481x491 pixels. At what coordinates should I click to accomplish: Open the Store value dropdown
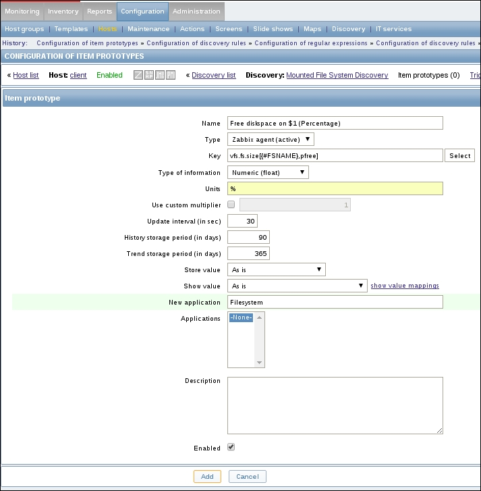(x=276, y=269)
